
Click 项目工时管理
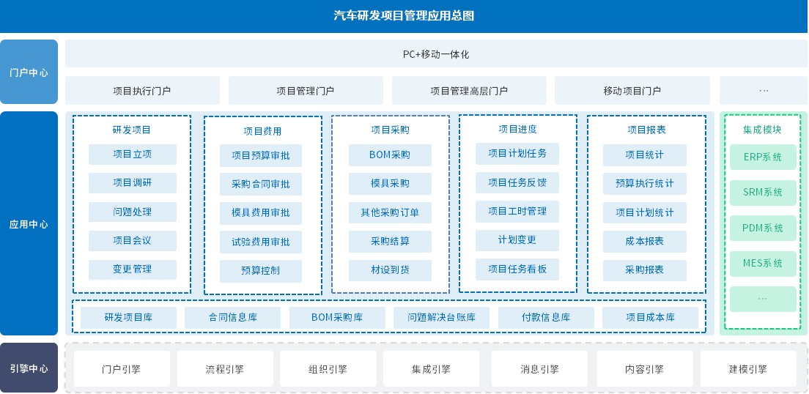517,212
